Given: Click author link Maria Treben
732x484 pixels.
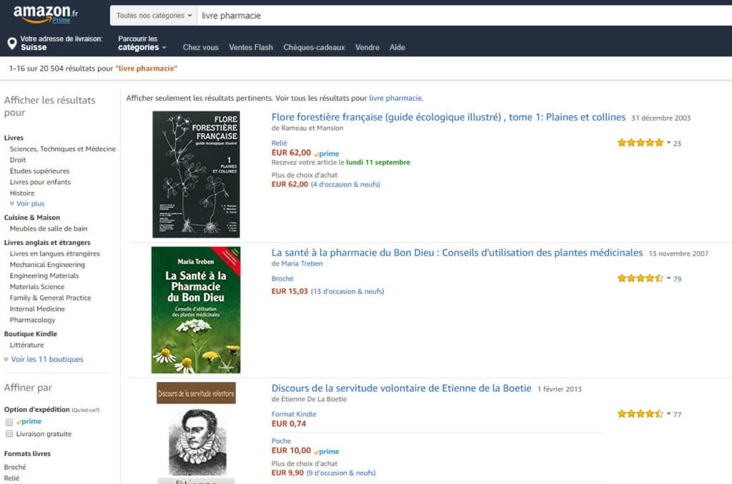Looking at the screenshot, I should [x=302, y=263].
